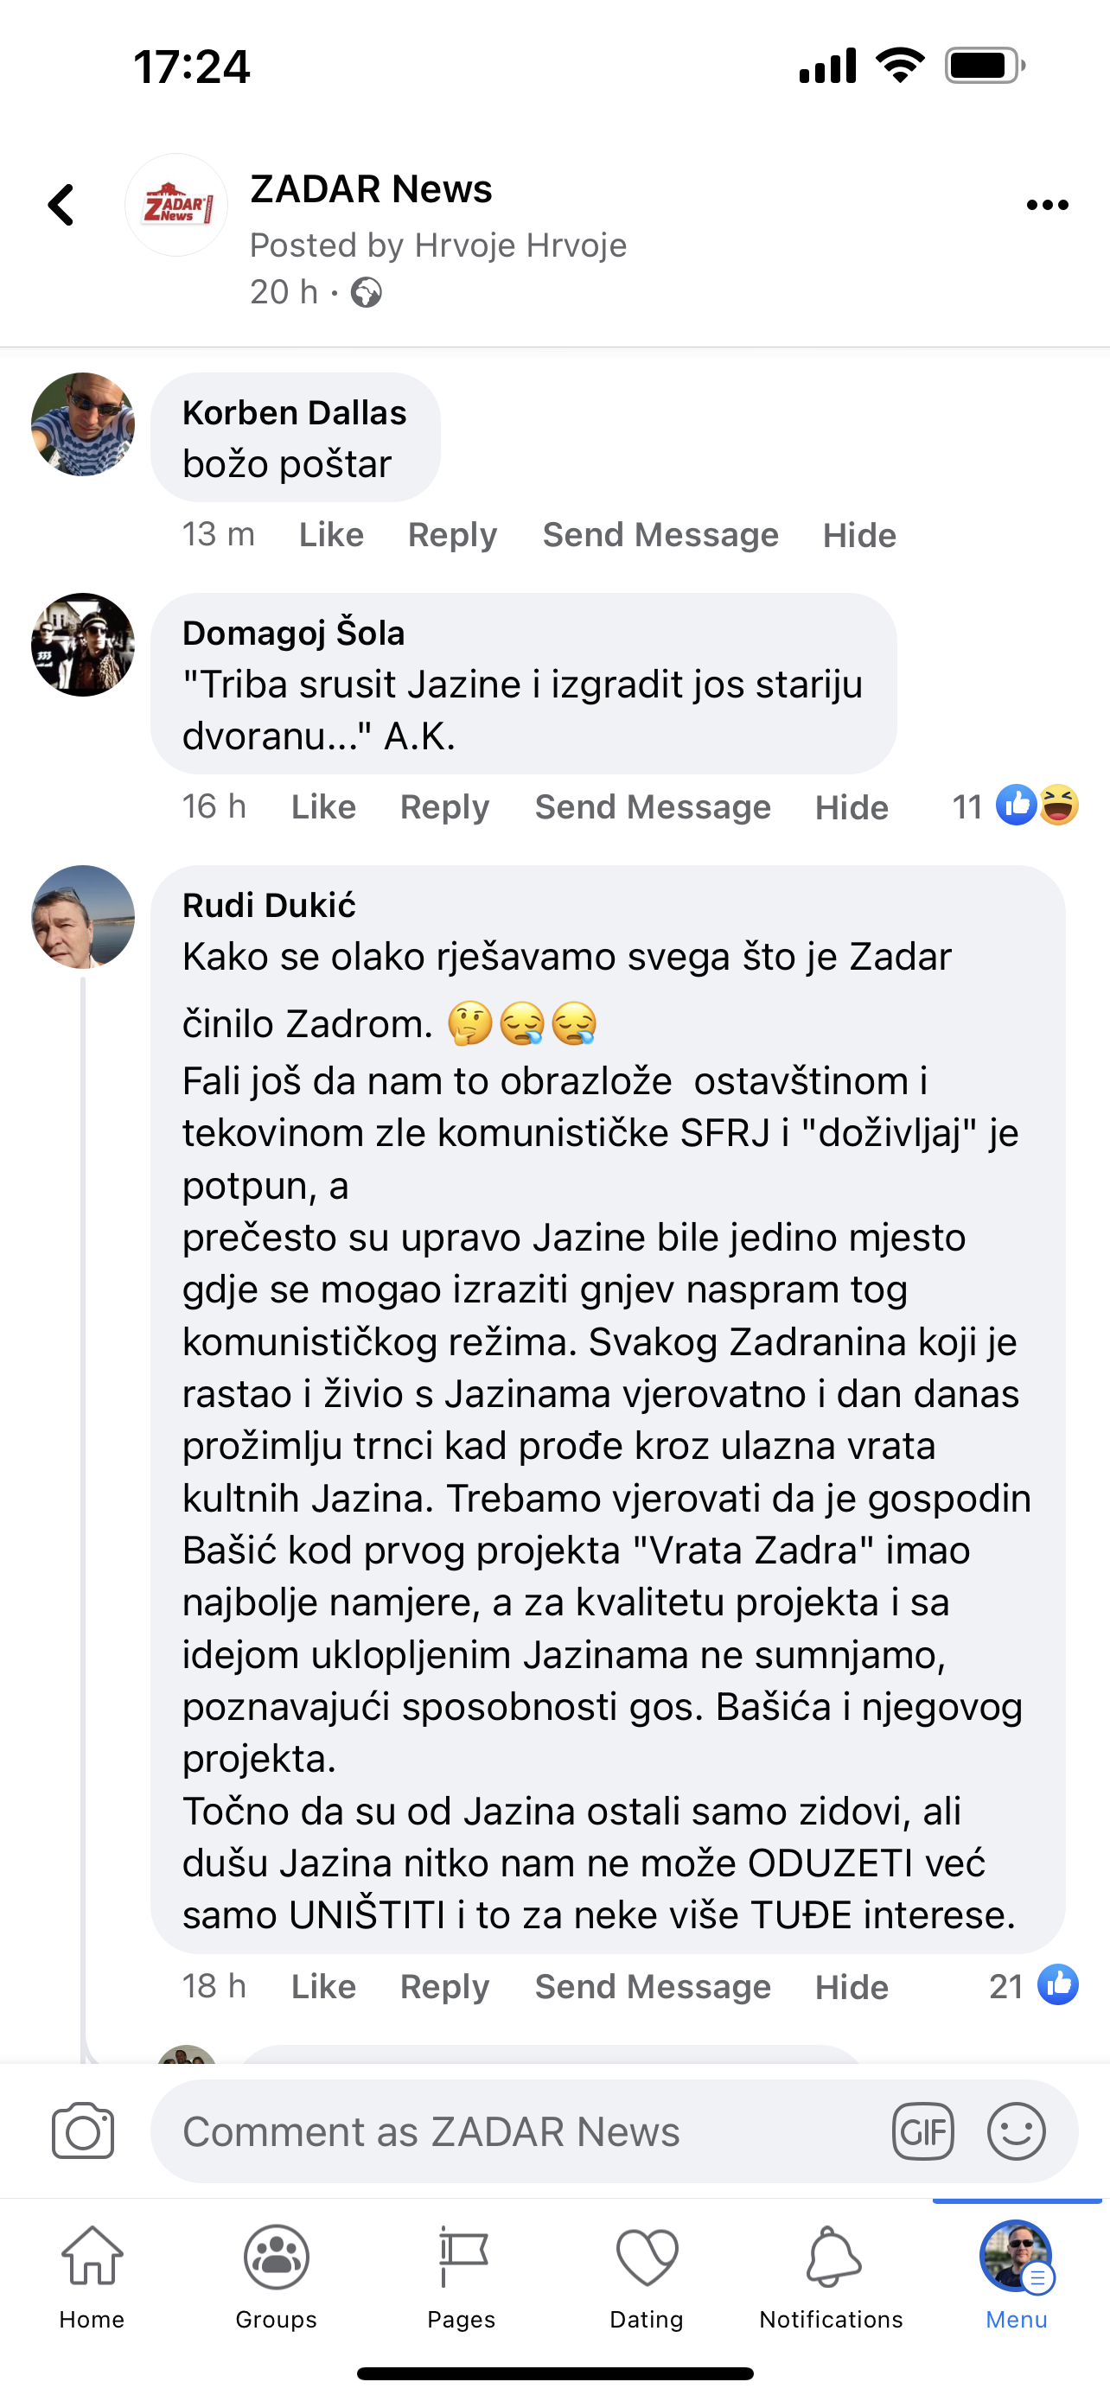Send Message to Rudi Dukić
Image resolution: width=1110 pixels, height=2401 pixels.
tap(653, 1986)
